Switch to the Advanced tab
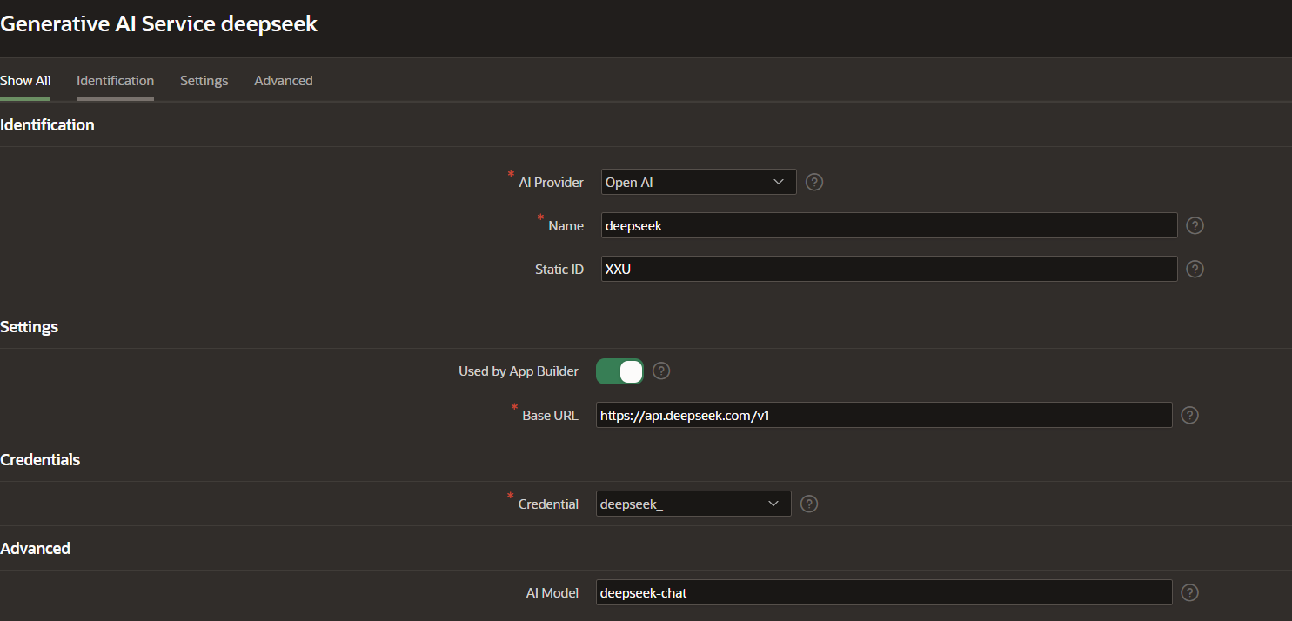 283,81
